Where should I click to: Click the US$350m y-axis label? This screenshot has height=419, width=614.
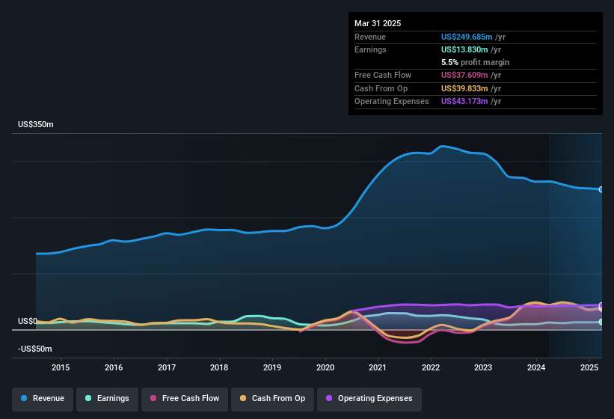(x=36, y=124)
